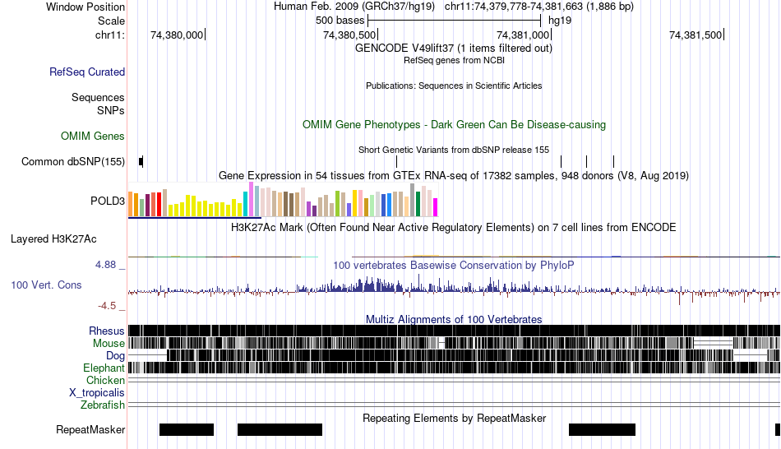
Task: Open POLD3 gene expression label
Action: 108,201
